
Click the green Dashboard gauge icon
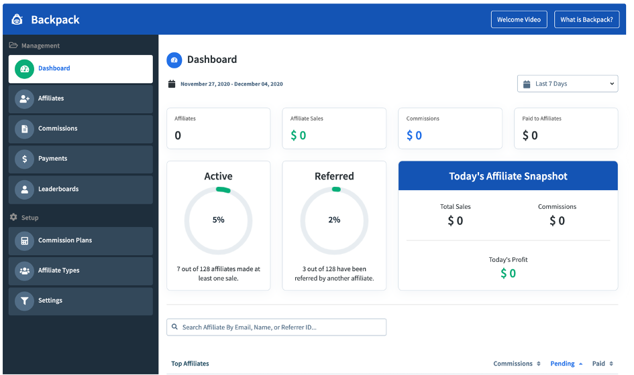pyautogui.click(x=24, y=69)
